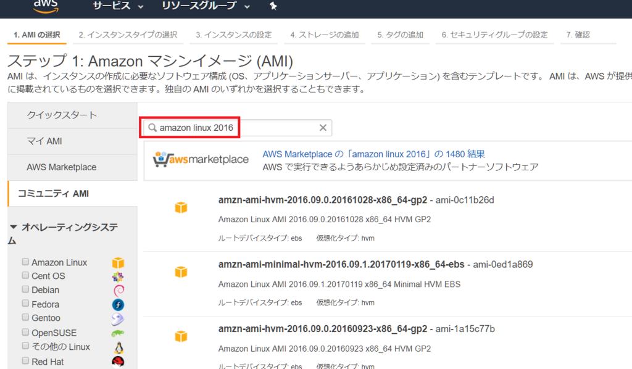Open AWS Marketplace 1480 結果 link
The height and width of the screenshot is (369, 632).
373,154
